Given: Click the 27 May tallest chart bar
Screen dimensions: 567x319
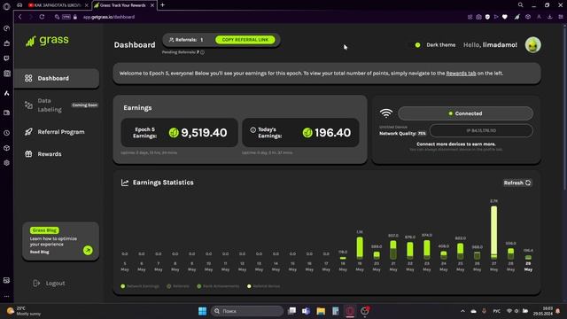Looking at the screenshot, I should coord(493,232).
